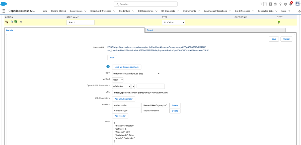Open the Trailhead guidance icon
The height and width of the screenshot is (145, 301).
pos(275,4)
